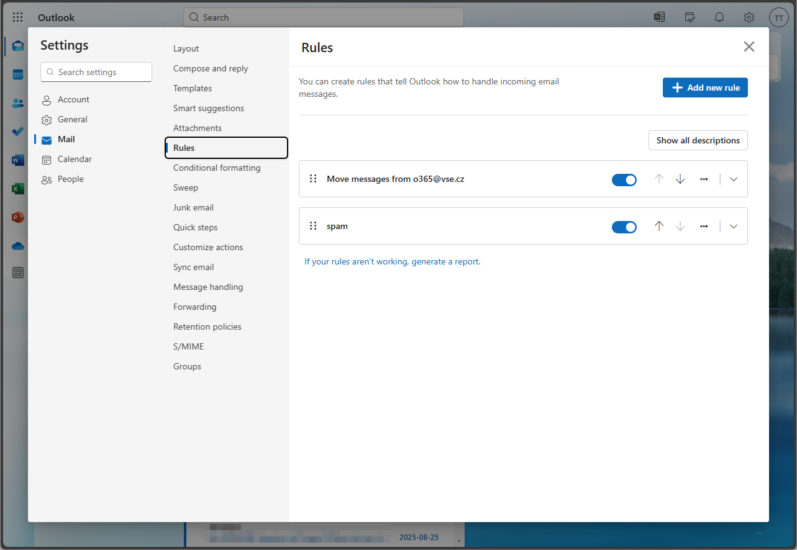This screenshot has height=550, width=797.
Task: Click the Show all descriptions button
Action: (x=698, y=140)
